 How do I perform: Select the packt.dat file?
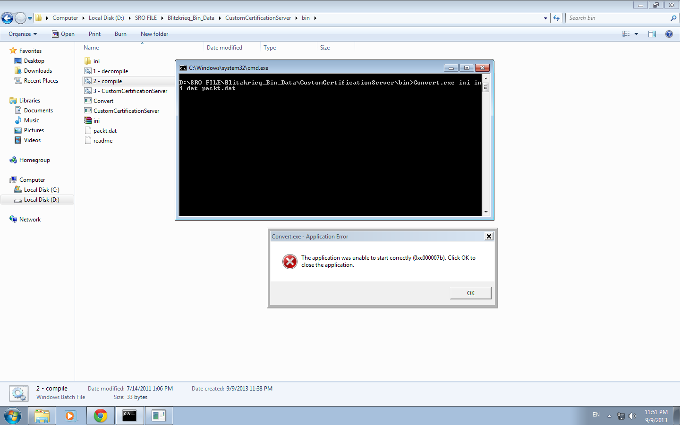(101, 131)
